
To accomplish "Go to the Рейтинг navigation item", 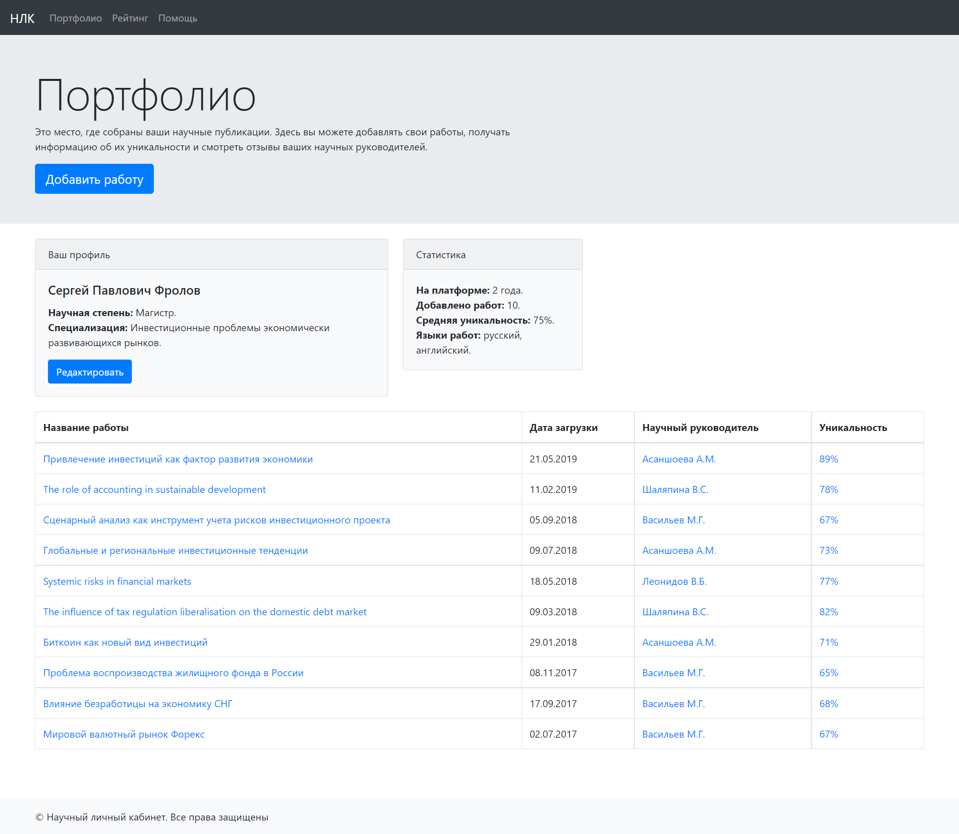I will (x=130, y=18).
